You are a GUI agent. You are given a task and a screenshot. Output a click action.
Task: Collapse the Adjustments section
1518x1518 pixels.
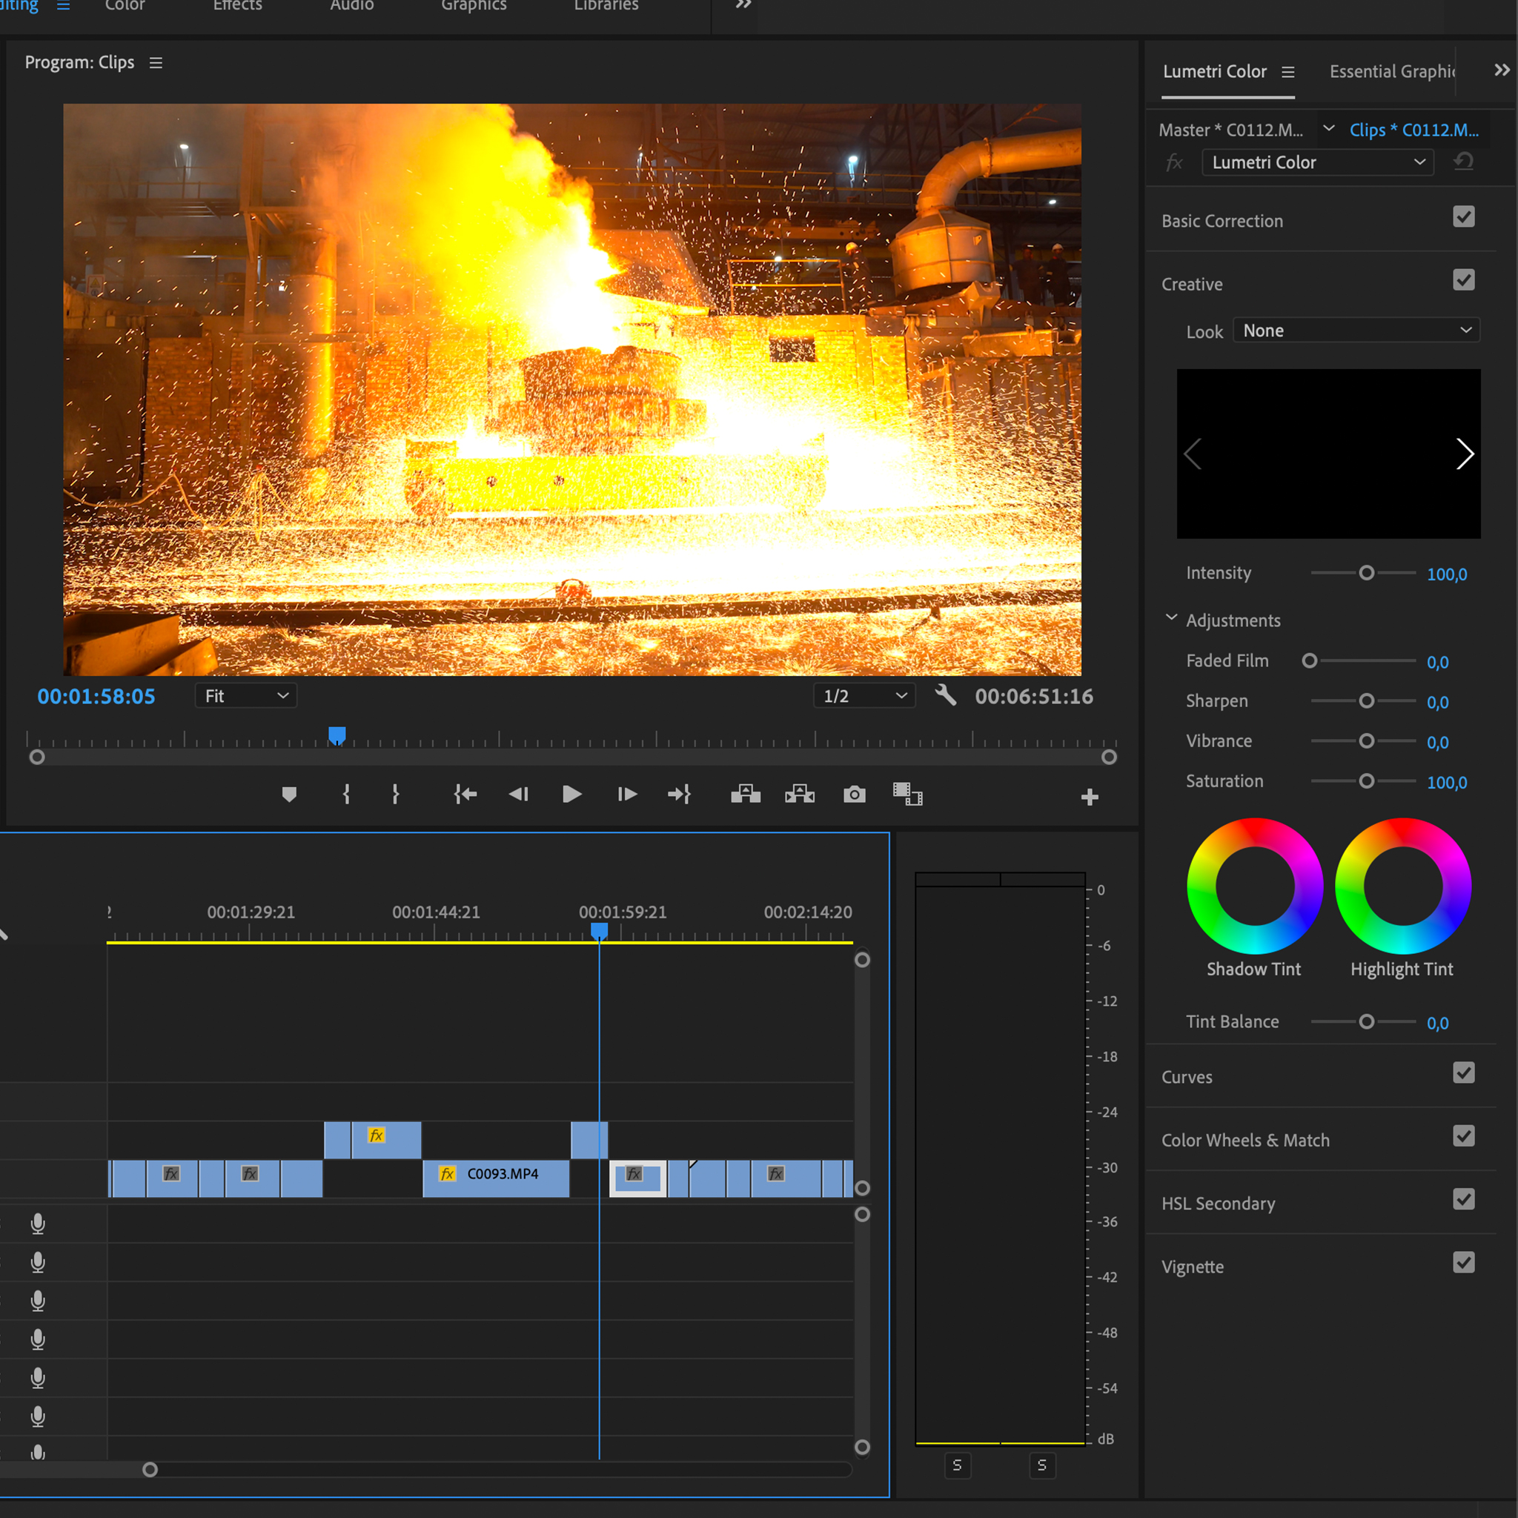click(x=1170, y=618)
